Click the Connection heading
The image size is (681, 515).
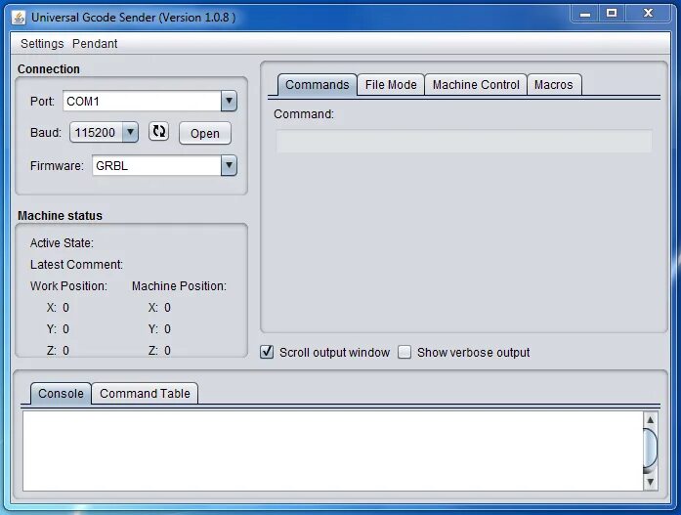(x=49, y=69)
